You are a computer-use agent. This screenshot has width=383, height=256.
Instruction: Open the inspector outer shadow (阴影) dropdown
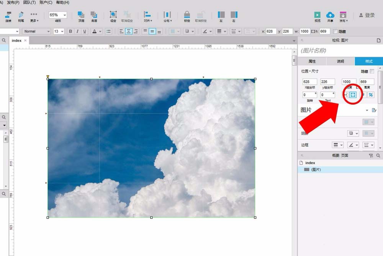coord(353,133)
